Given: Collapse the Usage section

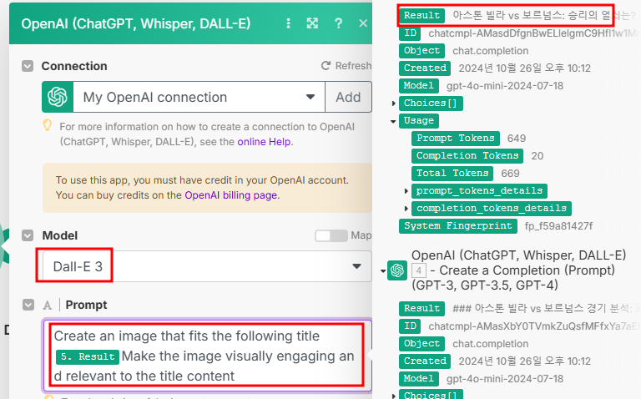Looking at the screenshot, I should (393, 121).
